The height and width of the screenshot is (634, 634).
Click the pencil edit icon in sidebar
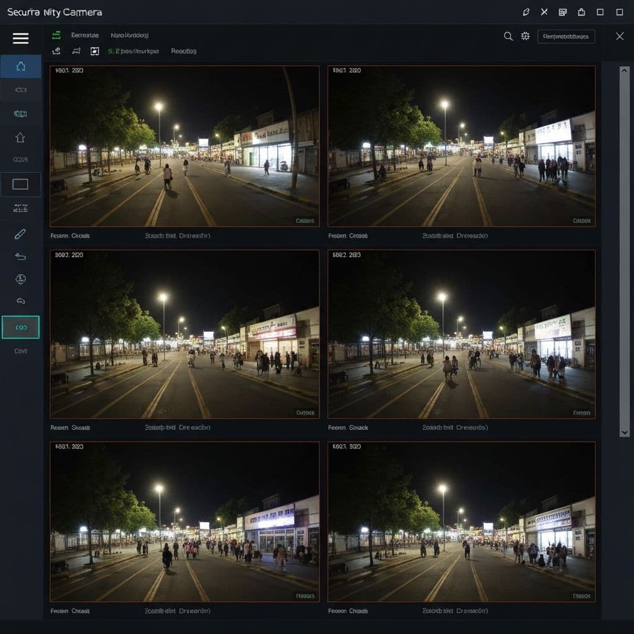click(20, 234)
